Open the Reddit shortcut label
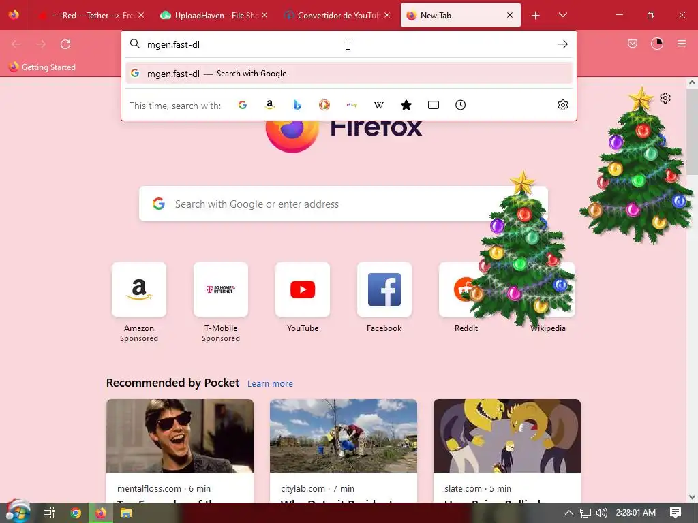 tap(466, 328)
